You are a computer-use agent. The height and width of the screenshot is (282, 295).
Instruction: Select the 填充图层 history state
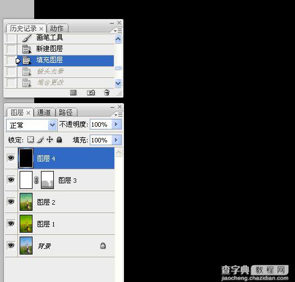coord(66,61)
